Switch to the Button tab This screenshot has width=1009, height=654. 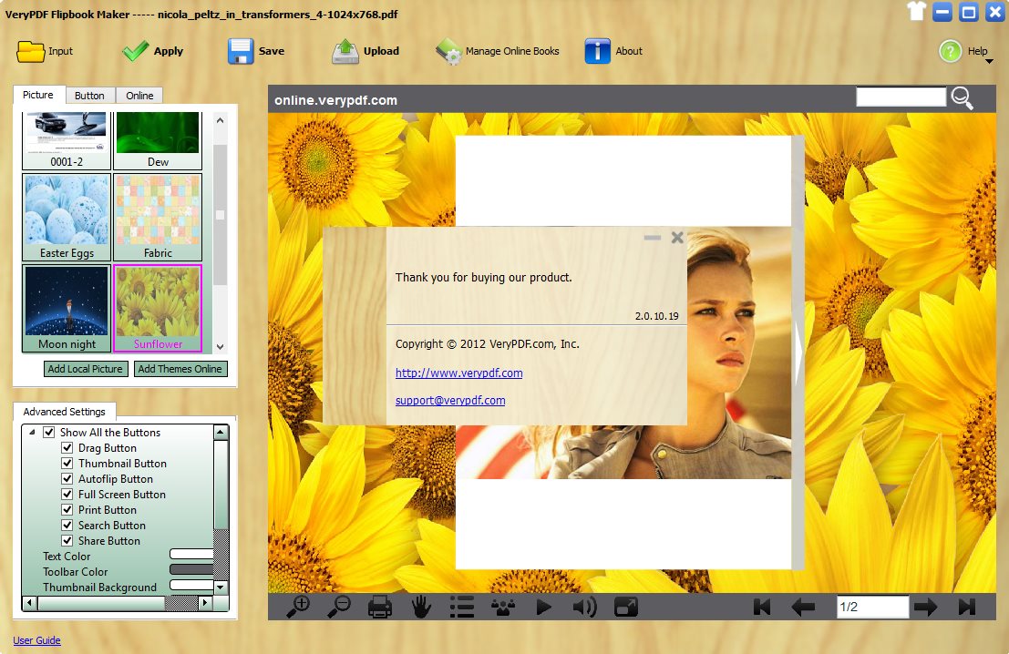tap(89, 95)
